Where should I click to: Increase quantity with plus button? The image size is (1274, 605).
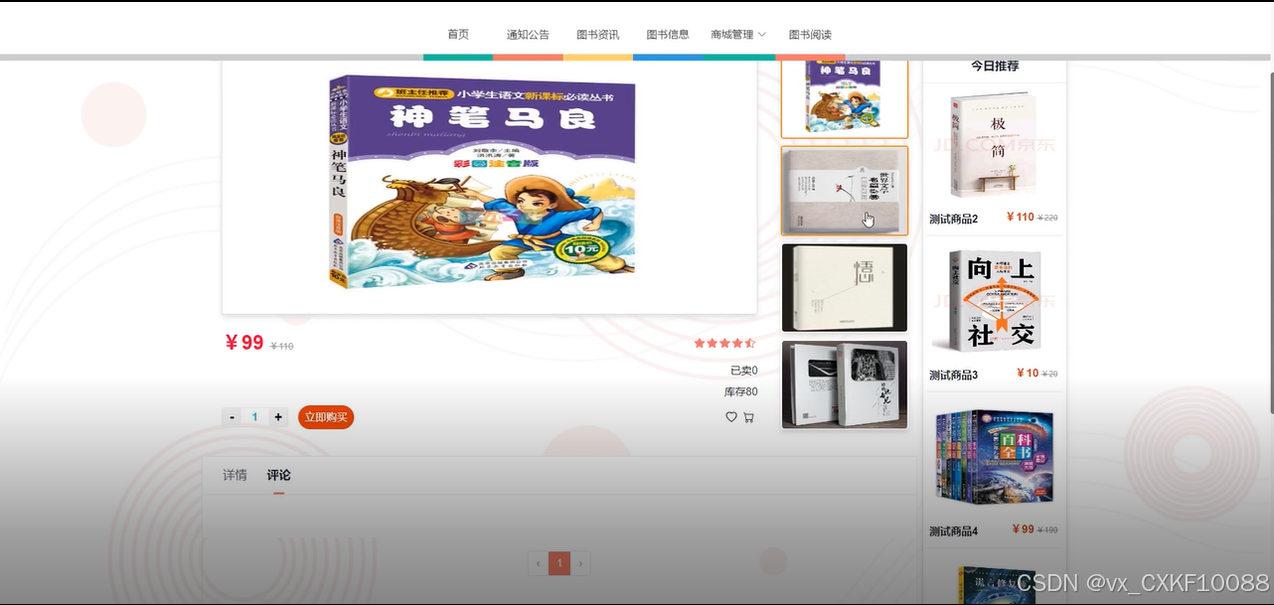278,417
